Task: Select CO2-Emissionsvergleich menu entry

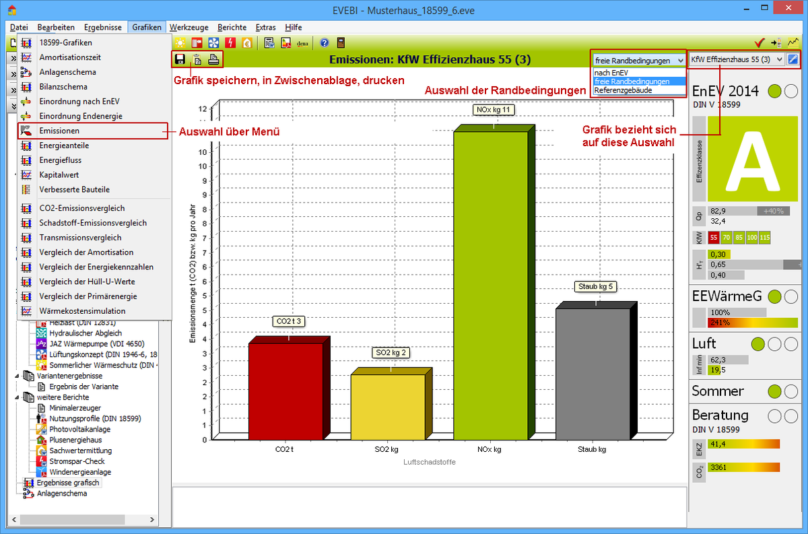Action: click(94, 208)
